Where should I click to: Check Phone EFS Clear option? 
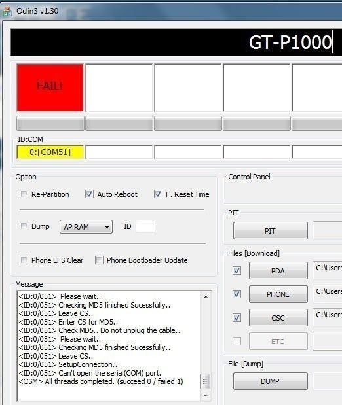tap(24, 260)
